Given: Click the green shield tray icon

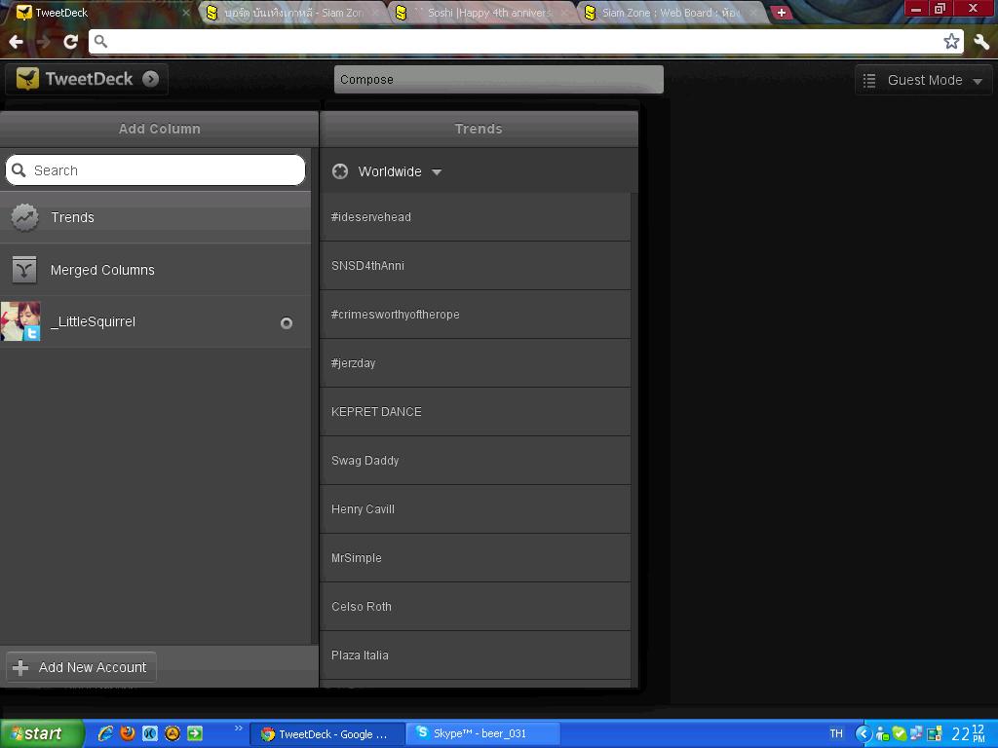Looking at the screenshot, I should click(x=899, y=734).
